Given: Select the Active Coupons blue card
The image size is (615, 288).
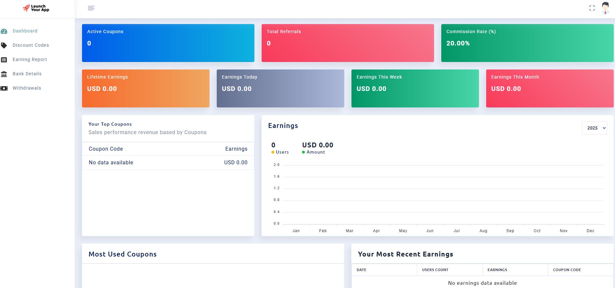Looking at the screenshot, I should 168,43.
